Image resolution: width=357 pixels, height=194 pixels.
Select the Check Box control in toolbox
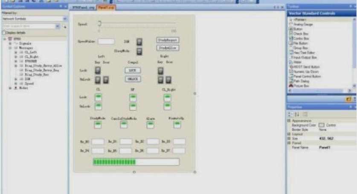click(x=300, y=33)
